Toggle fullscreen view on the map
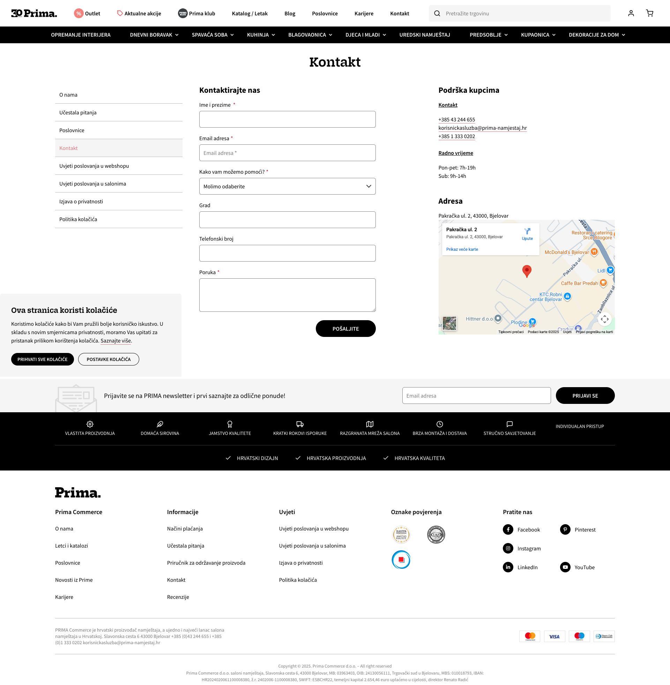This screenshot has height=685, width=670. click(x=604, y=319)
